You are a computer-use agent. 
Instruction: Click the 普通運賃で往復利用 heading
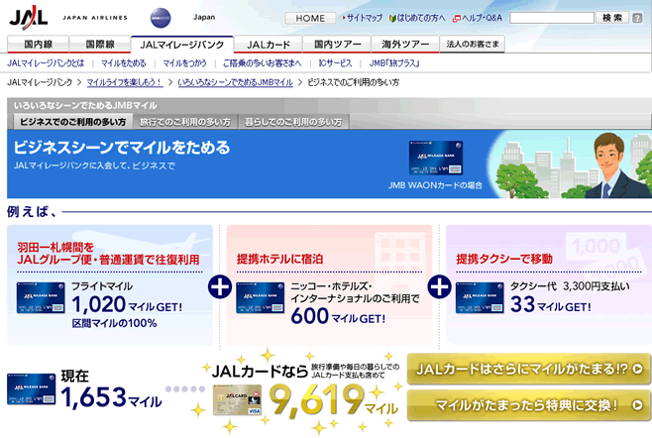[x=150, y=260]
